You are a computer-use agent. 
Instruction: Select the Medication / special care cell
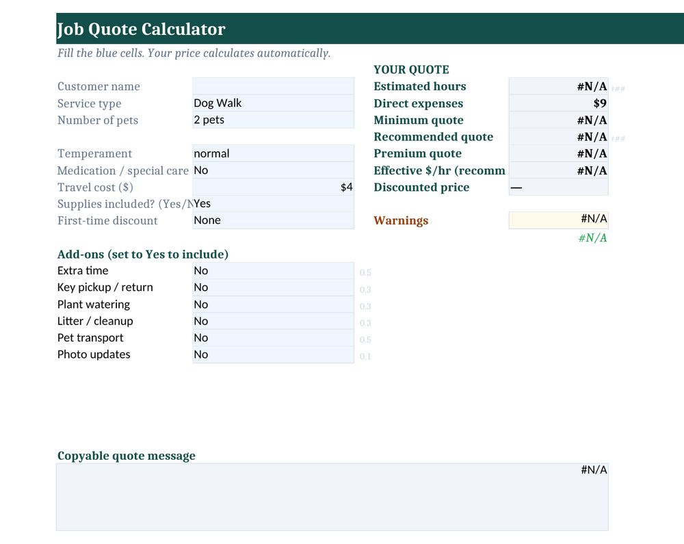[273, 170]
